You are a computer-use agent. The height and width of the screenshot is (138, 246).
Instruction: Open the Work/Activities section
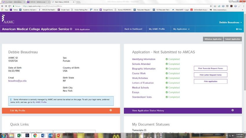coord(140,78)
